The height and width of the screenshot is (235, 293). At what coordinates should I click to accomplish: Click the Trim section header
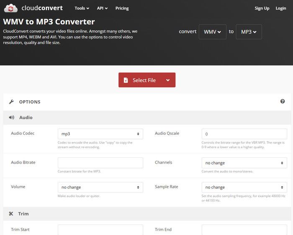click(x=147, y=214)
